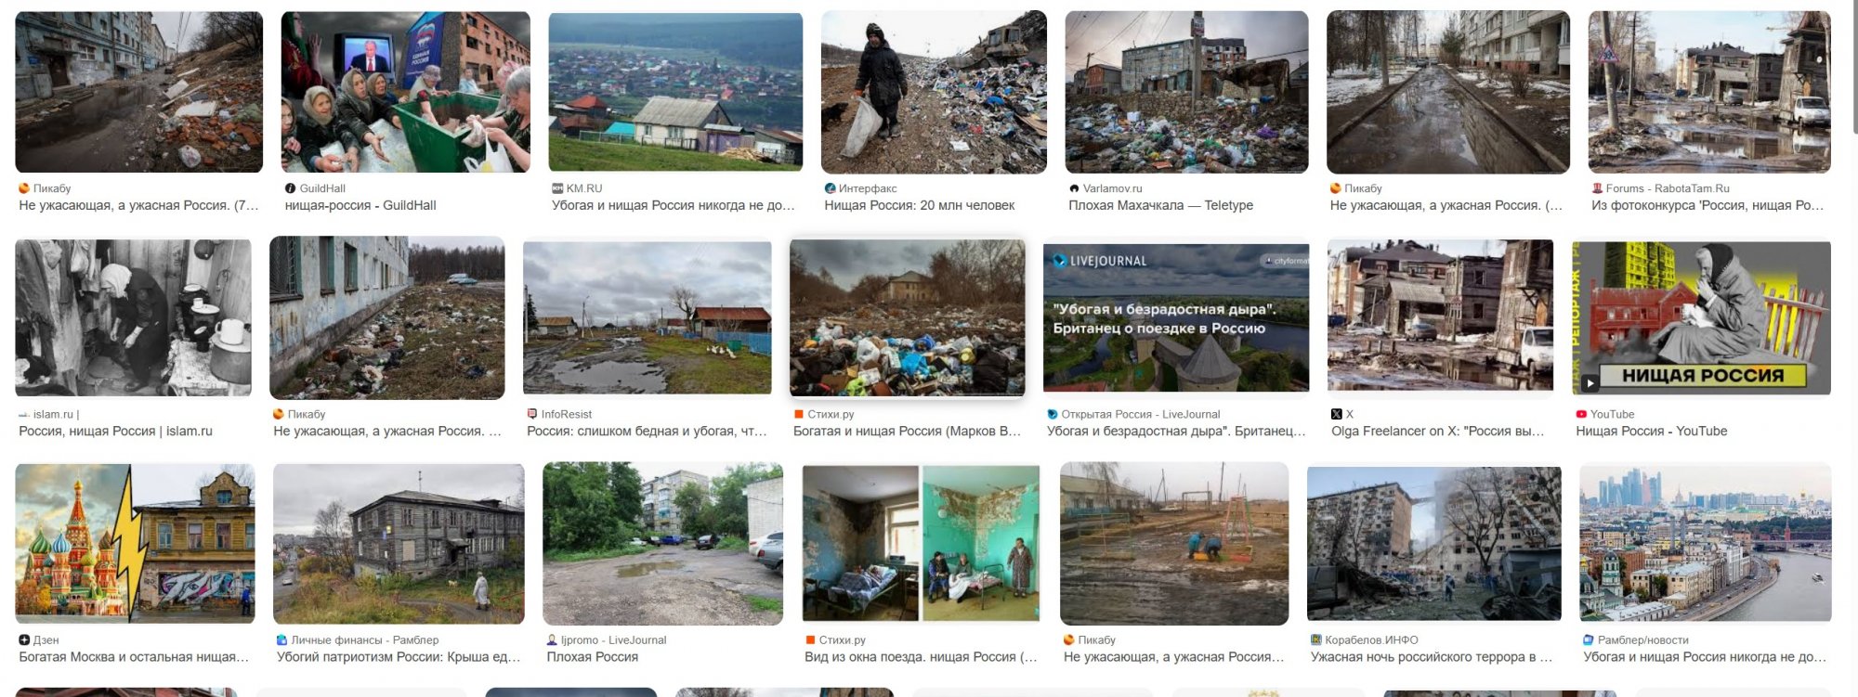The image size is (1858, 697).
Task: Open link 'Плохая Махачкала — Teletype'
Action: pyautogui.click(x=1160, y=205)
